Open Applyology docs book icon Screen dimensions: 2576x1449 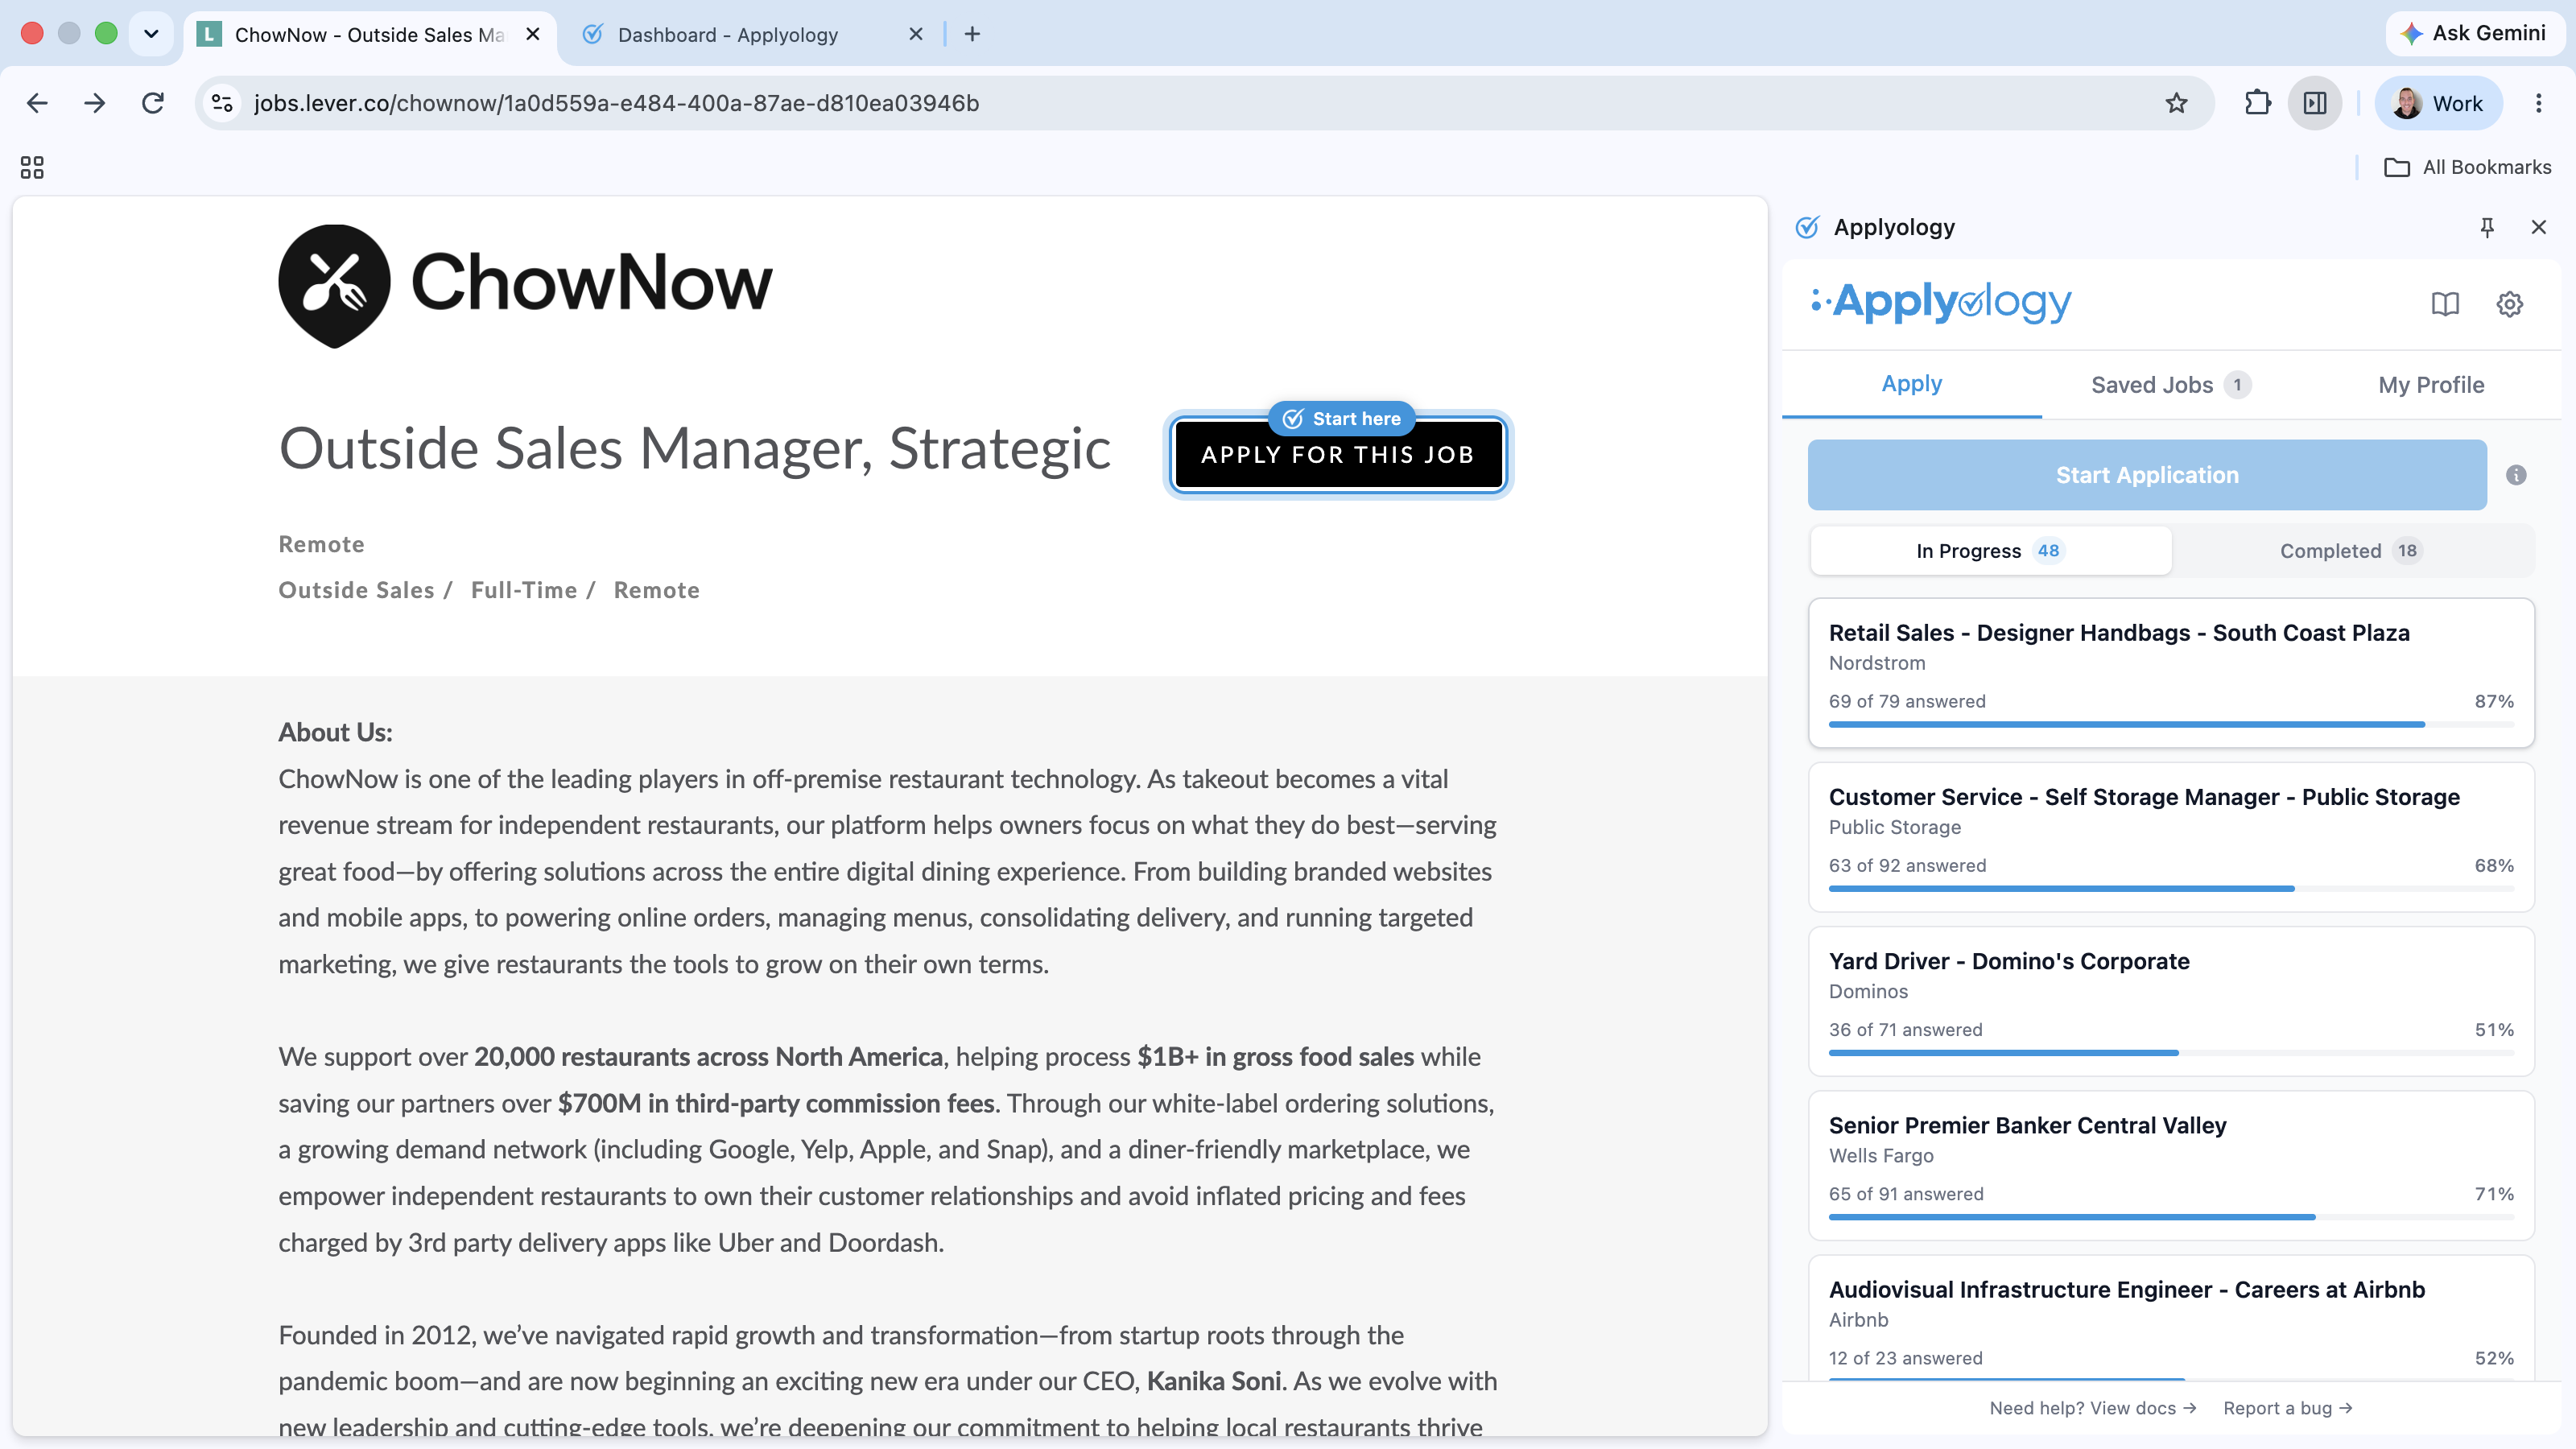coord(2445,304)
